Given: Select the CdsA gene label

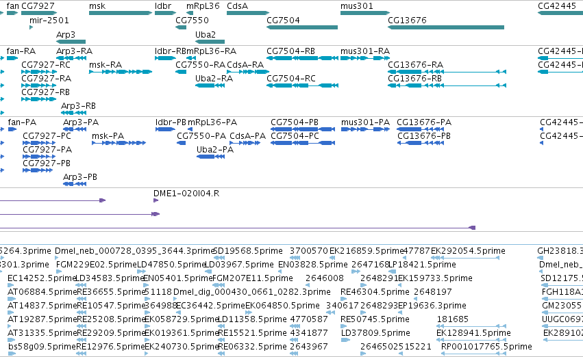Looking at the screenshot, I should pyautogui.click(x=237, y=6).
